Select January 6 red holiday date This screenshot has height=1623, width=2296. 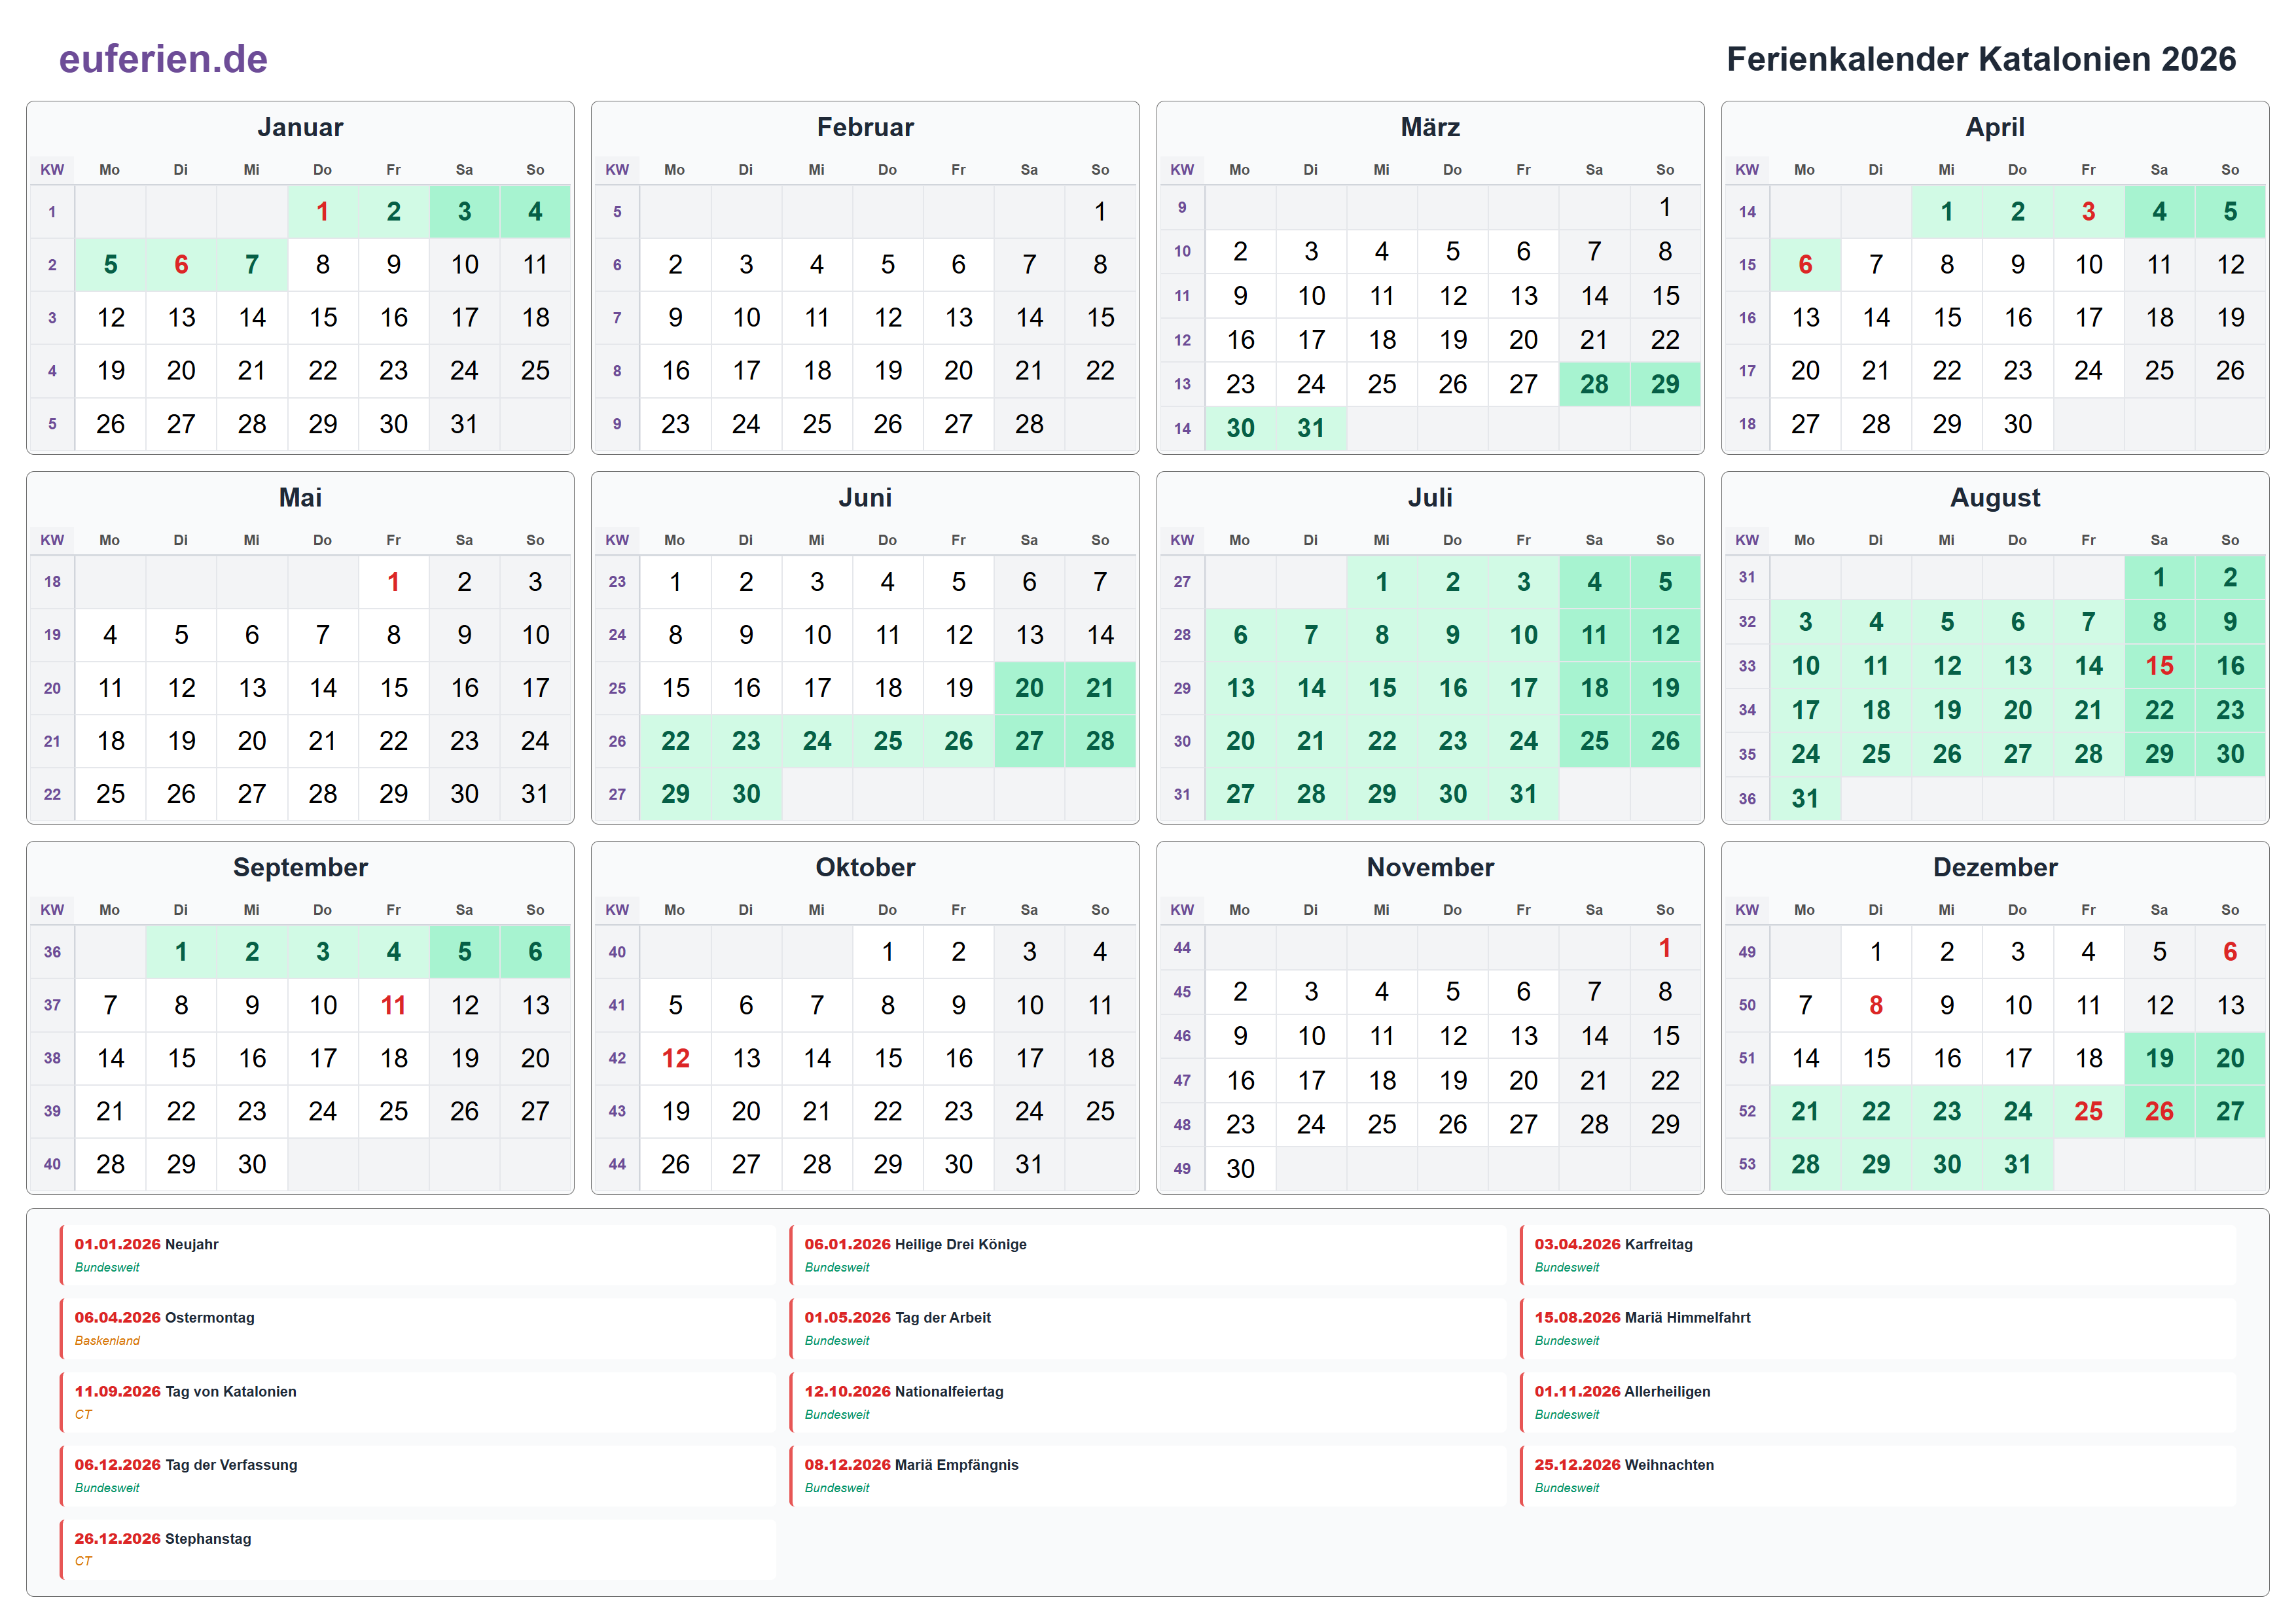[x=181, y=265]
